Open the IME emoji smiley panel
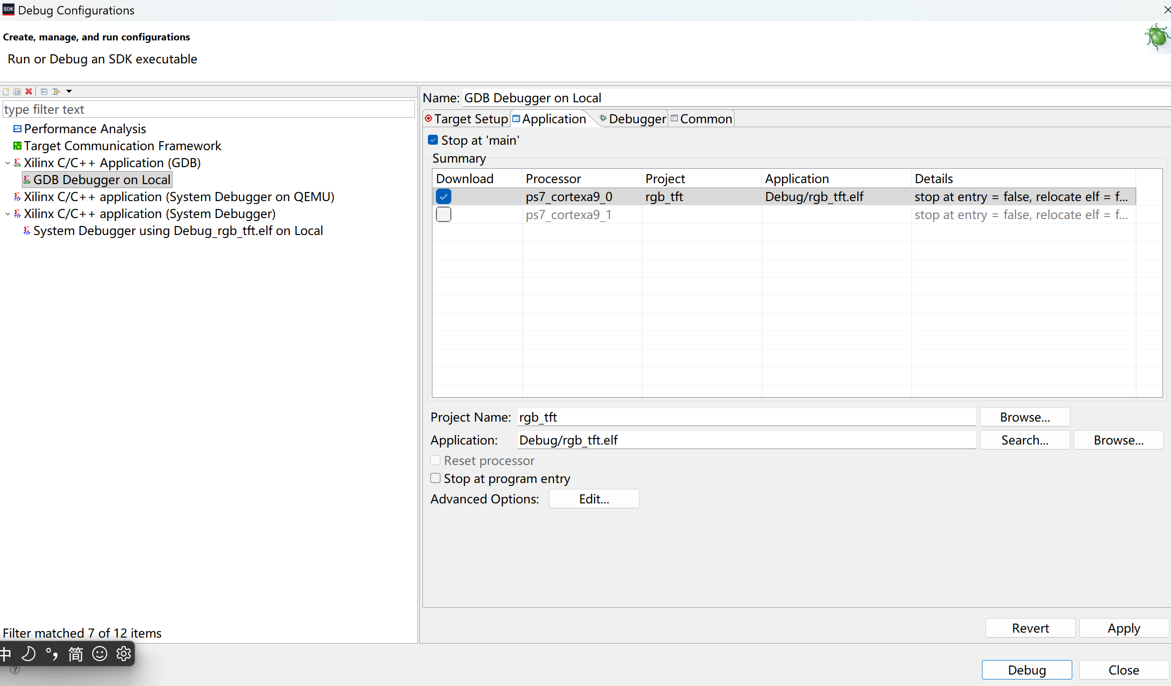 click(100, 654)
